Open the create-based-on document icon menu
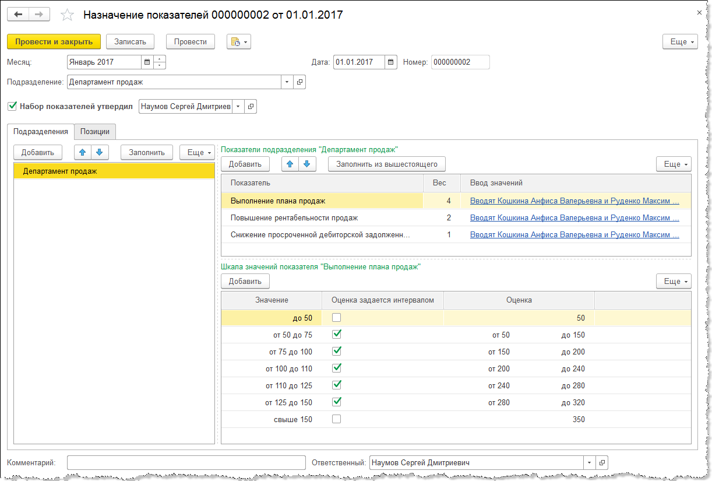 point(238,42)
